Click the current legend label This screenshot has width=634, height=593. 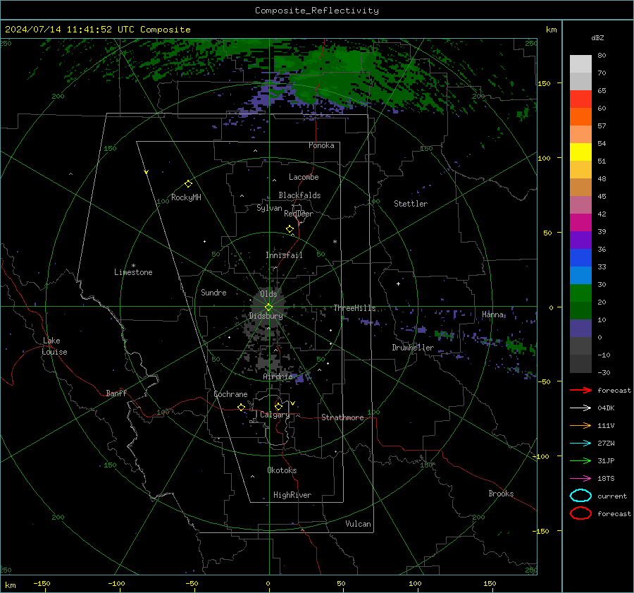point(612,496)
